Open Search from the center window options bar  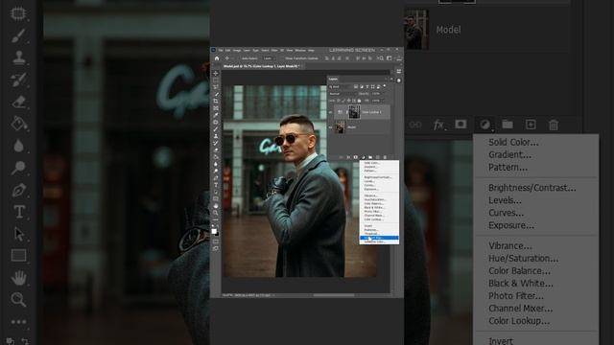coord(382,58)
